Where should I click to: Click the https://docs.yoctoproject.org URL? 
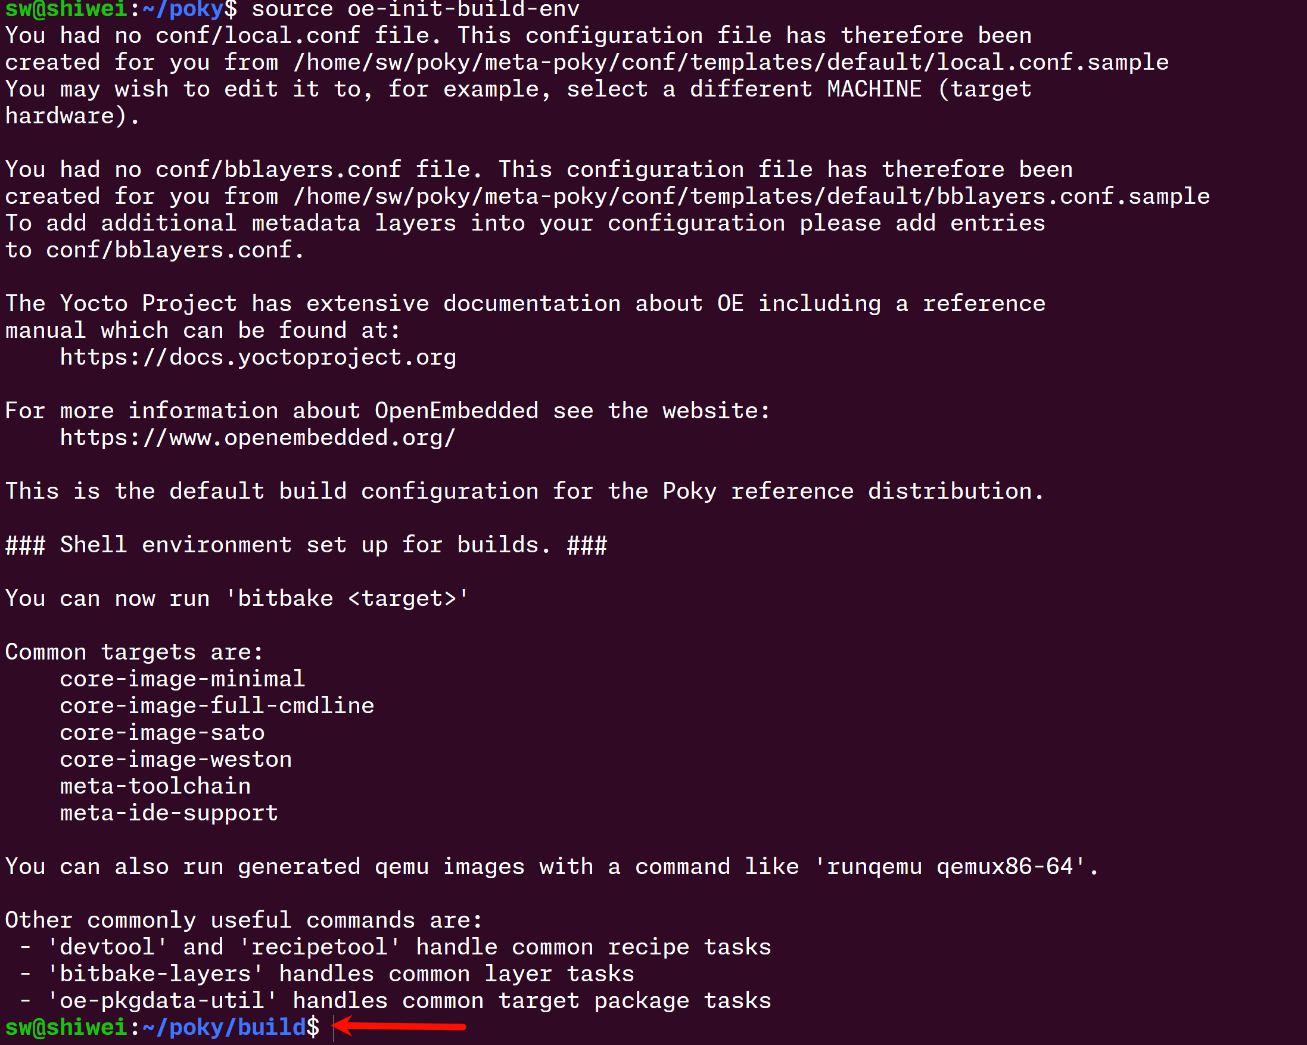coord(257,357)
